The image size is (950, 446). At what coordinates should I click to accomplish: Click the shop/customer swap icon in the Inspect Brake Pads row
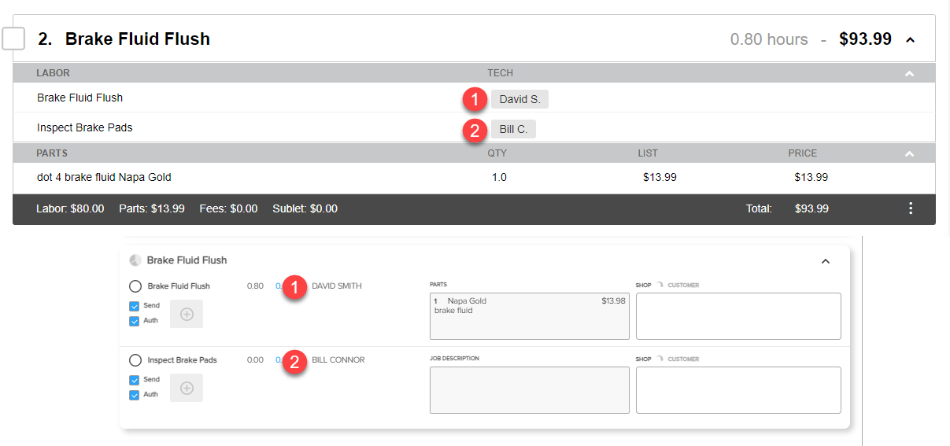660,359
